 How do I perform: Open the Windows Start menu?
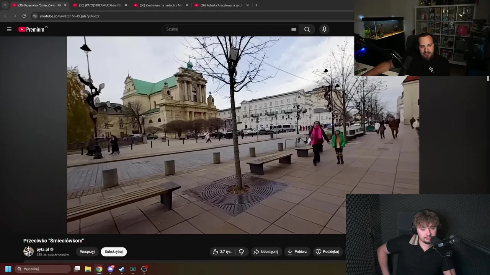point(8,269)
